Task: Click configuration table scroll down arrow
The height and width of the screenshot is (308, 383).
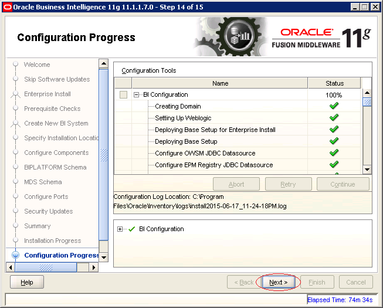Action: 367,170
